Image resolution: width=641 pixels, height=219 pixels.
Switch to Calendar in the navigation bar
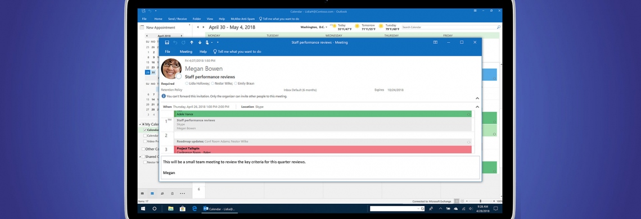pyautogui.click(x=152, y=193)
